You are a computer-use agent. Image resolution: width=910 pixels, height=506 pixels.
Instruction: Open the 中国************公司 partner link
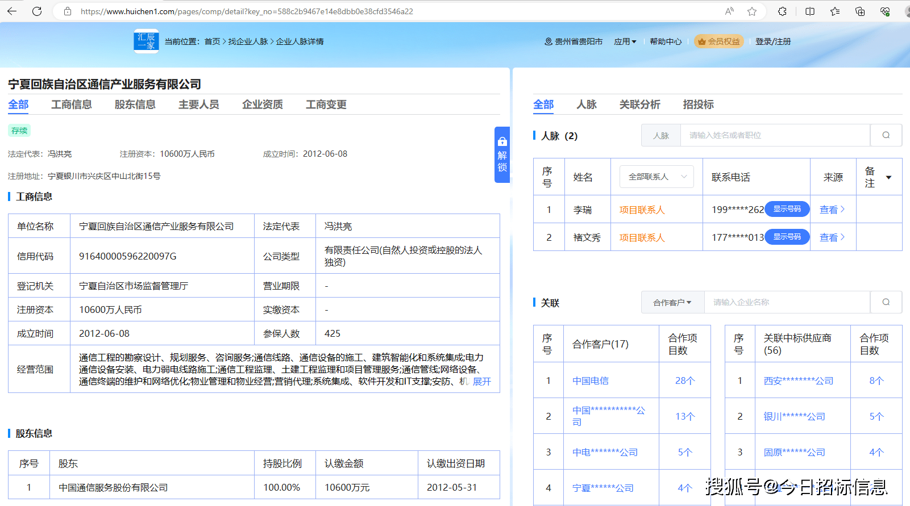[609, 416]
